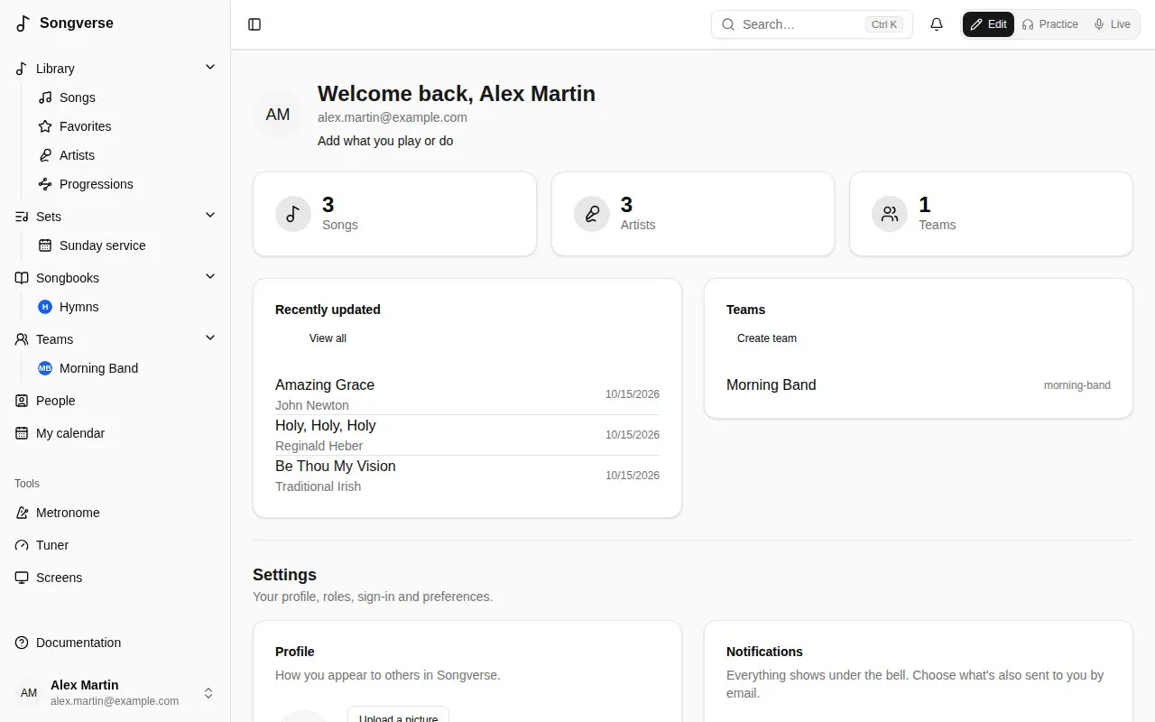The width and height of the screenshot is (1155, 722).
Task: Open Documentation help link
Action: click(115, 643)
